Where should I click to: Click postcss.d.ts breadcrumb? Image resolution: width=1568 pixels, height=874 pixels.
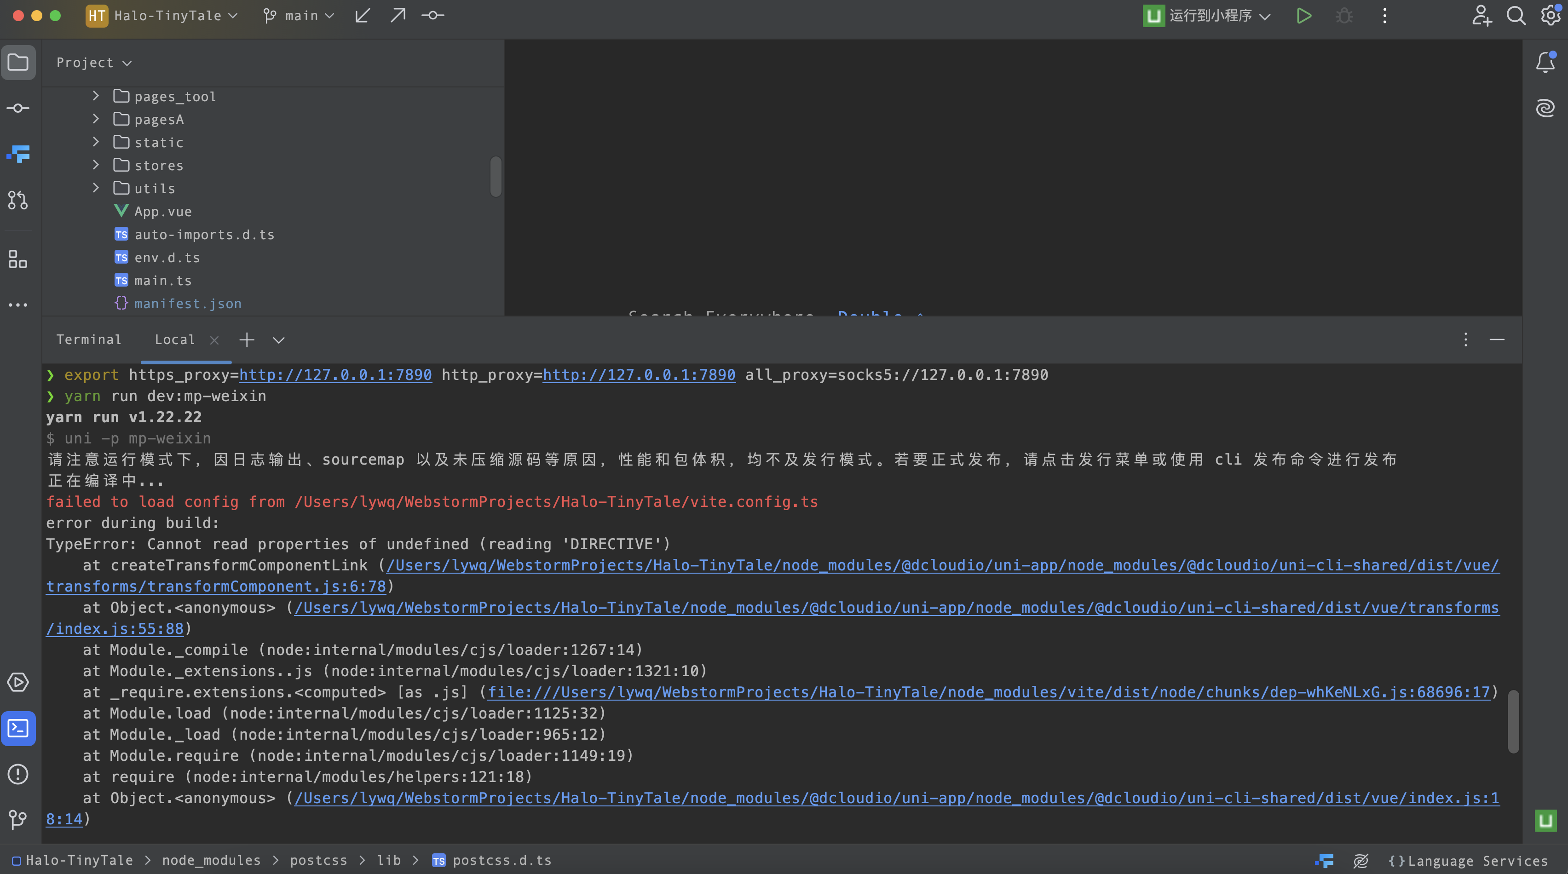pyautogui.click(x=492, y=861)
